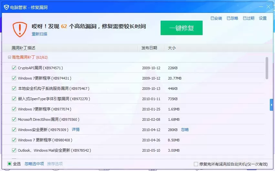Click the size 8.50MB cell

[x=174, y=140]
